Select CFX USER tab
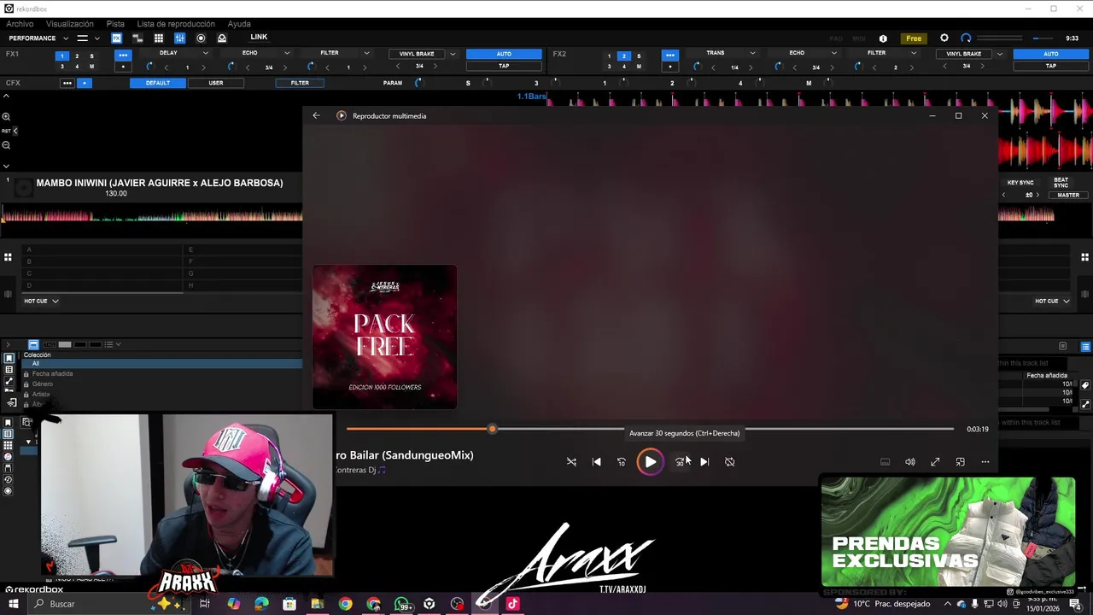This screenshot has height=615, width=1093. [x=216, y=83]
